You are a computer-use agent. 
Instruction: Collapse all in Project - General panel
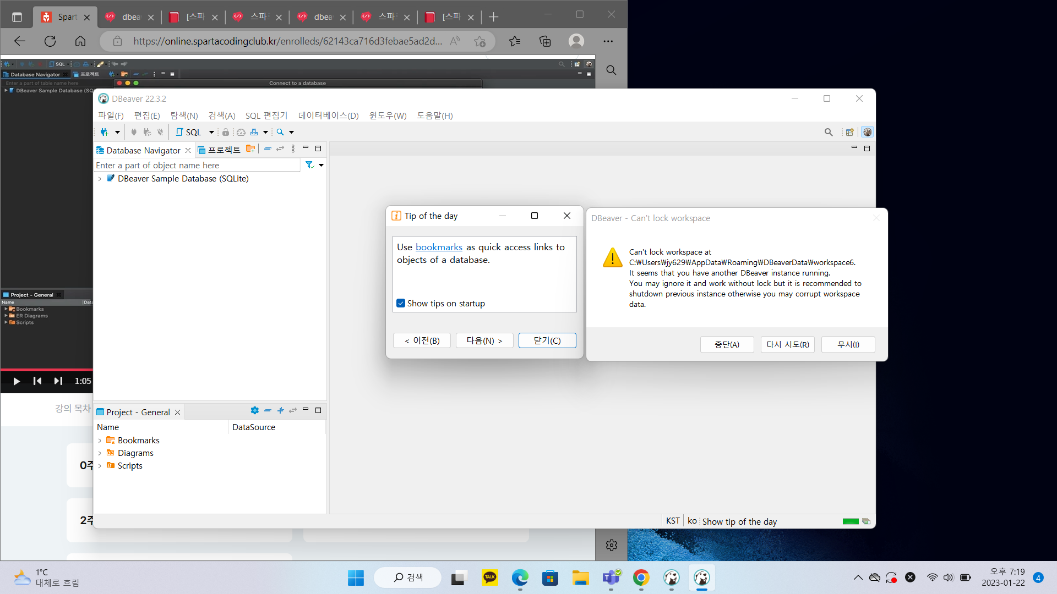268,410
